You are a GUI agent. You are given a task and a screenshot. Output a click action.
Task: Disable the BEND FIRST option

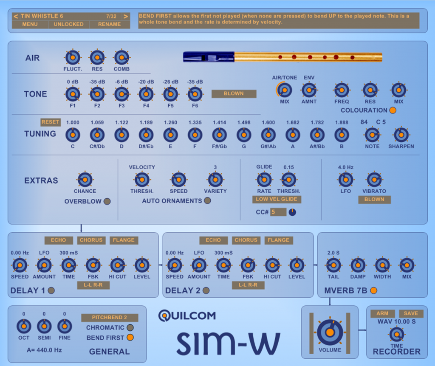pyautogui.click(x=130, y=338)
